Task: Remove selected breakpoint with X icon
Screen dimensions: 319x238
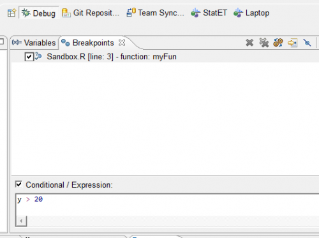Action: tap(249, 43)
